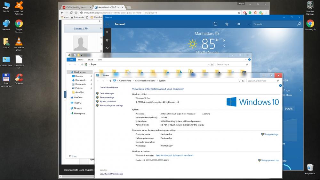Open Device Manager link
This screenshot has width=320, height=180.
tap(107, 93)
